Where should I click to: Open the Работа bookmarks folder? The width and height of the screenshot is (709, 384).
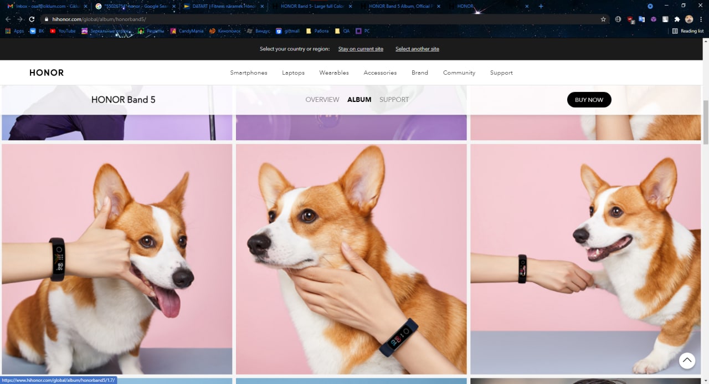317,31
